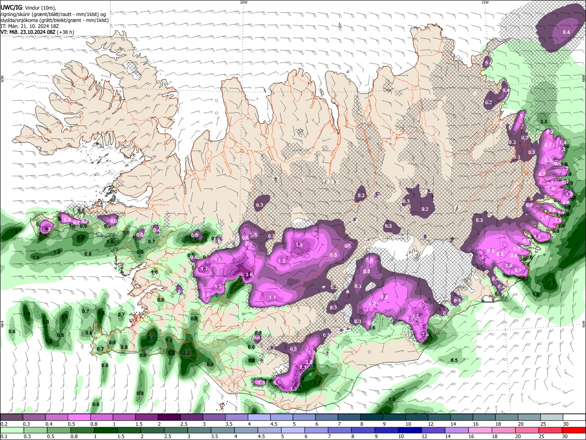Click the '15W' longitude label
The height and width of the screenshot is (440, 586).
coord(485,2)
